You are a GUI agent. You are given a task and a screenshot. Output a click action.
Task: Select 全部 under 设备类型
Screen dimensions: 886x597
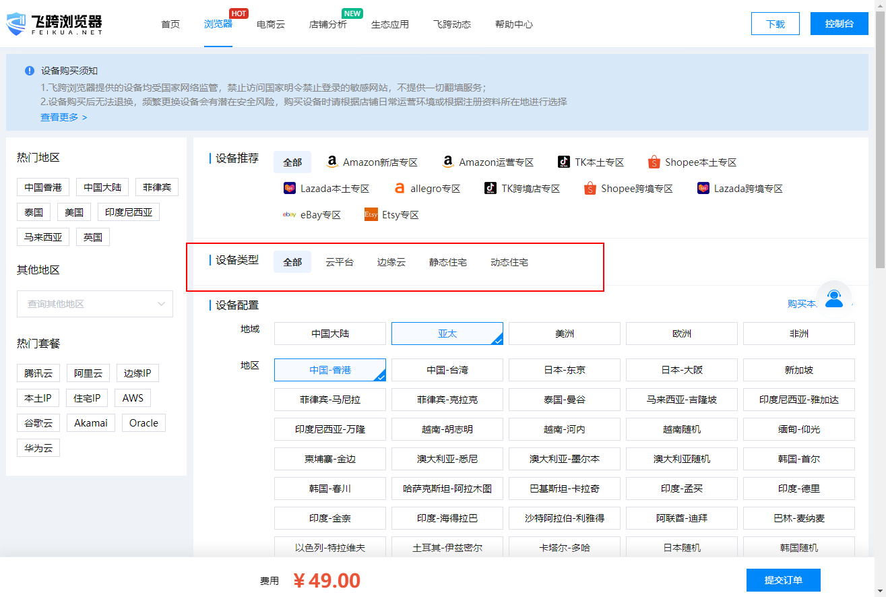pyautogui.click(x=292, y=262)
